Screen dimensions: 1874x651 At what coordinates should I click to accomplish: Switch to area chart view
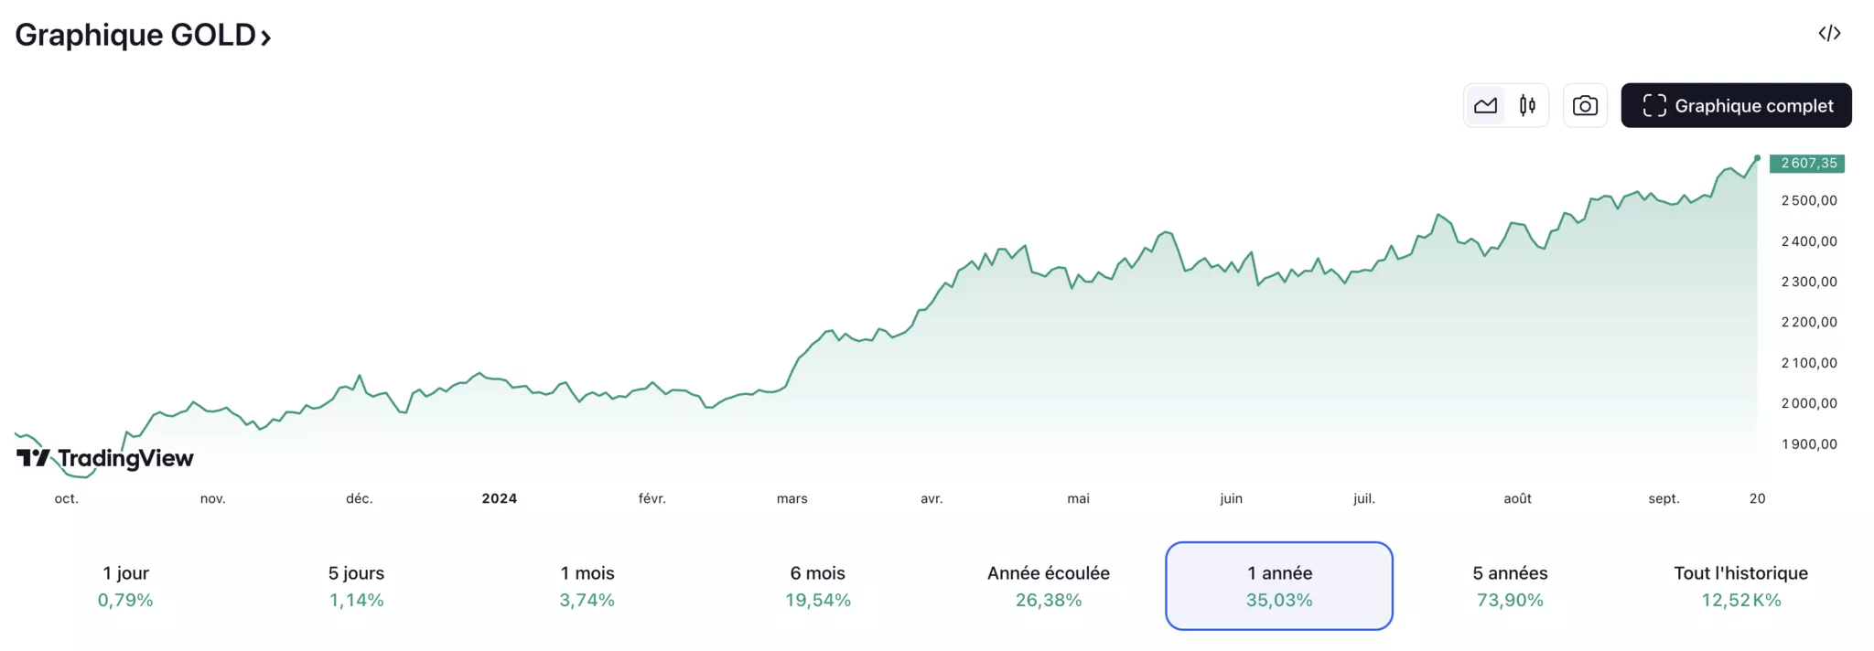[1485, 106]
